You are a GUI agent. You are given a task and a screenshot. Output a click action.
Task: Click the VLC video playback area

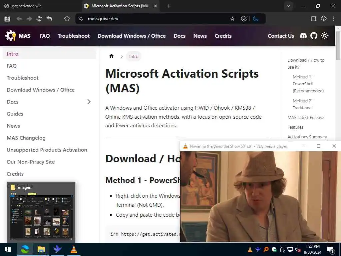coord(260,197)
